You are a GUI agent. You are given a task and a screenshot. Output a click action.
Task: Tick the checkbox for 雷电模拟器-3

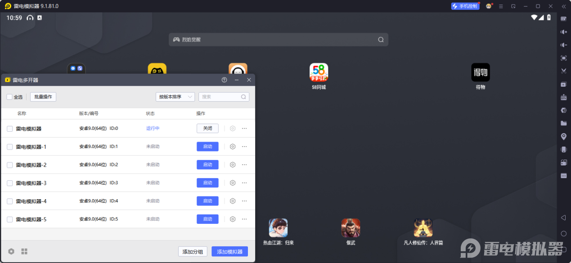9,183
